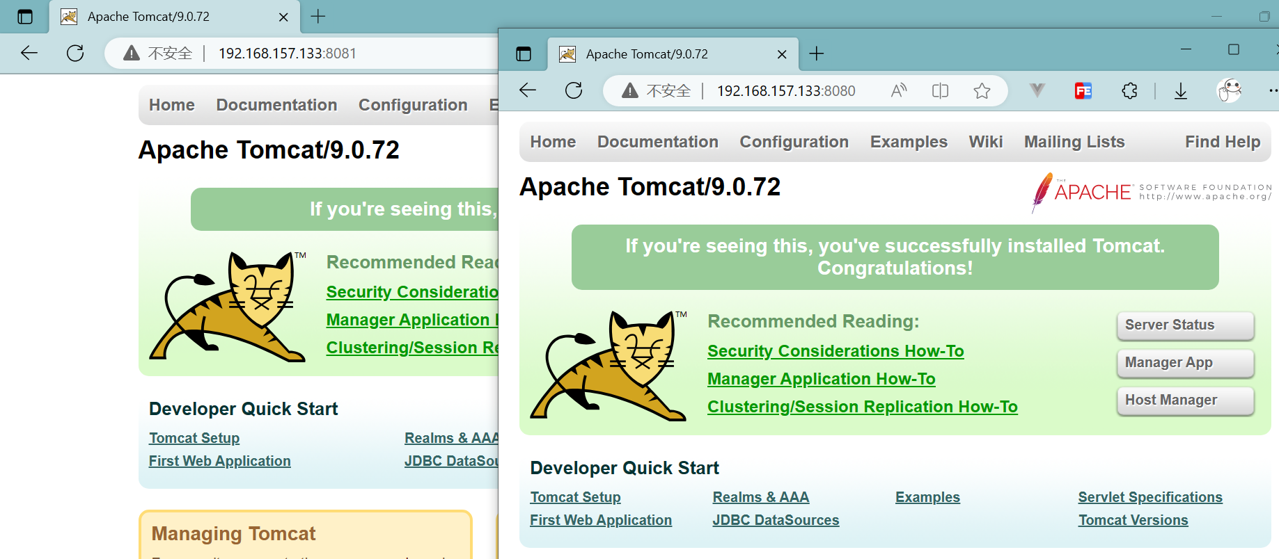Click the Managing Tomcat heading in background window
1279x559 pixels.
tap(233, 533)
